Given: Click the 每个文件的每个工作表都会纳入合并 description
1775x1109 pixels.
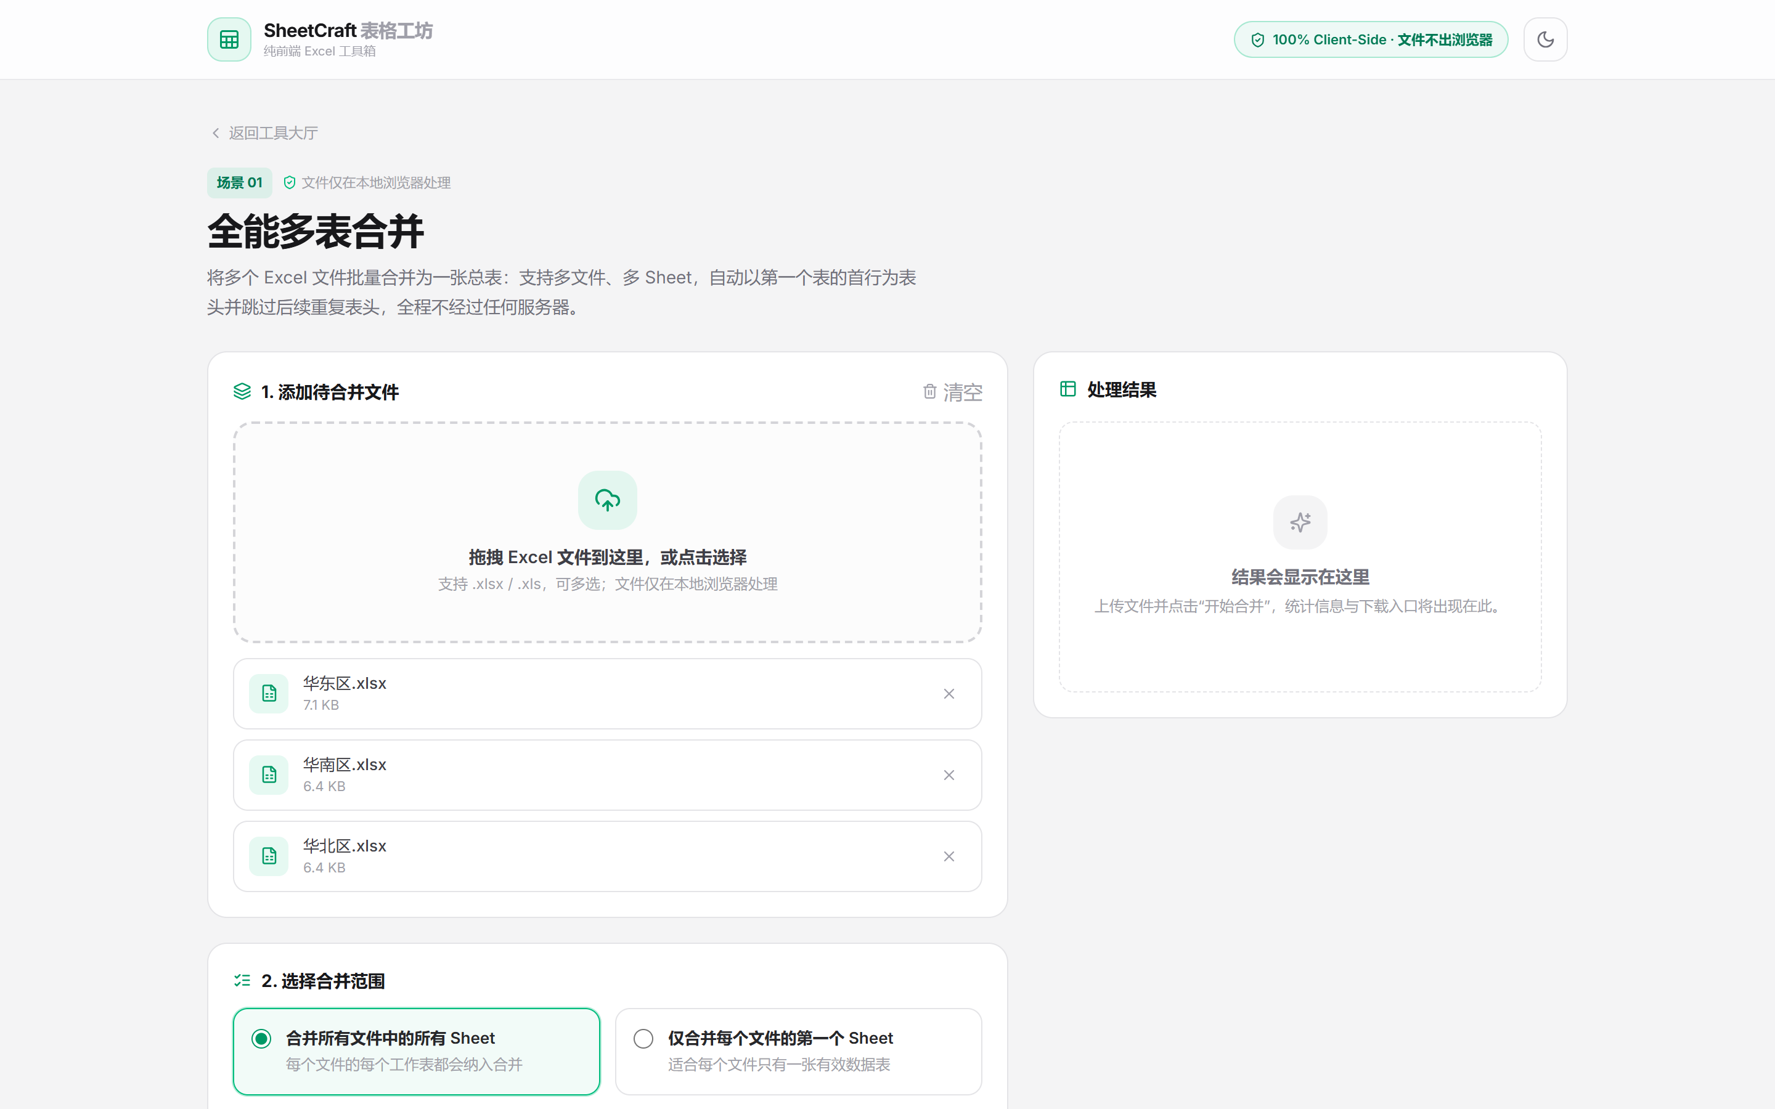Looking at the screenshot, I should [404, 1064].
